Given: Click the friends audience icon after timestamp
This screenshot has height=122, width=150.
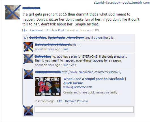Looking at the screenshot, I should [97, 30].
